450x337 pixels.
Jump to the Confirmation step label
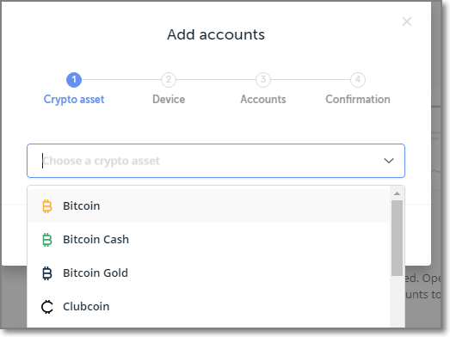[358, 99]
